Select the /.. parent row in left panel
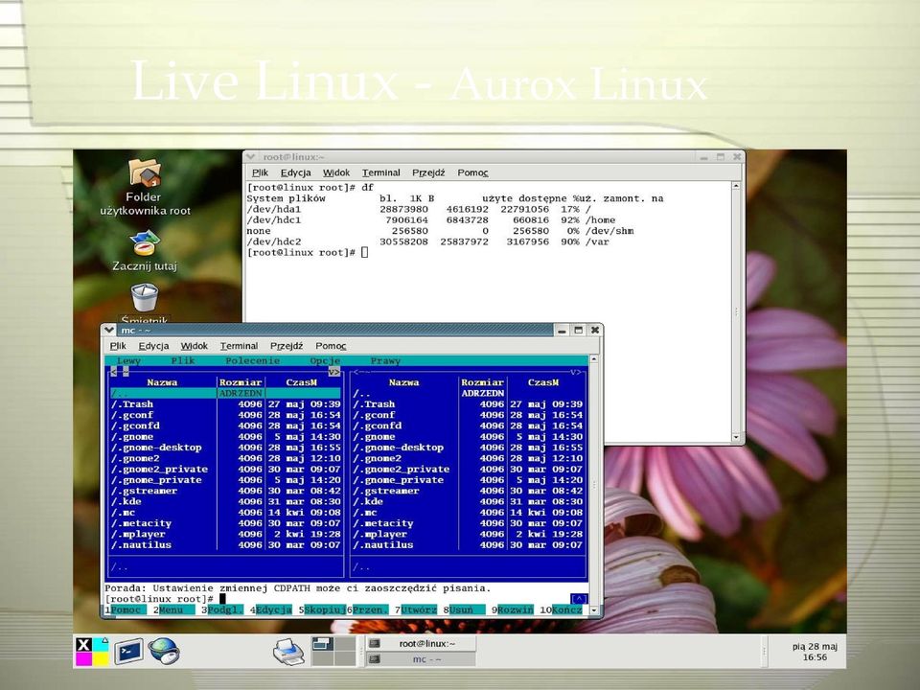The height and width of the screenshot is (690, 920). point(225,393)
